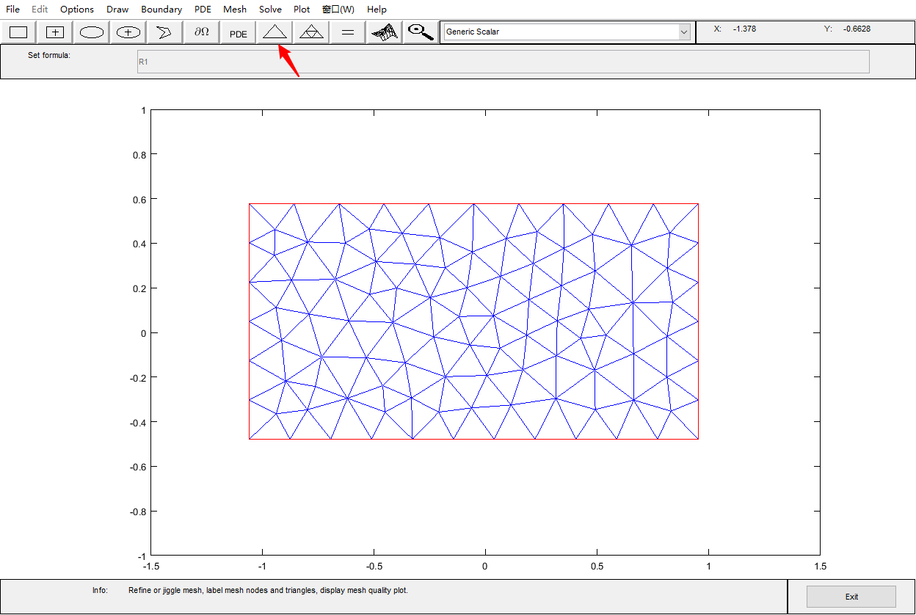
Task: Click the X coordinate value -1.378
Action: pyautogui.click(x=744, y=29)
